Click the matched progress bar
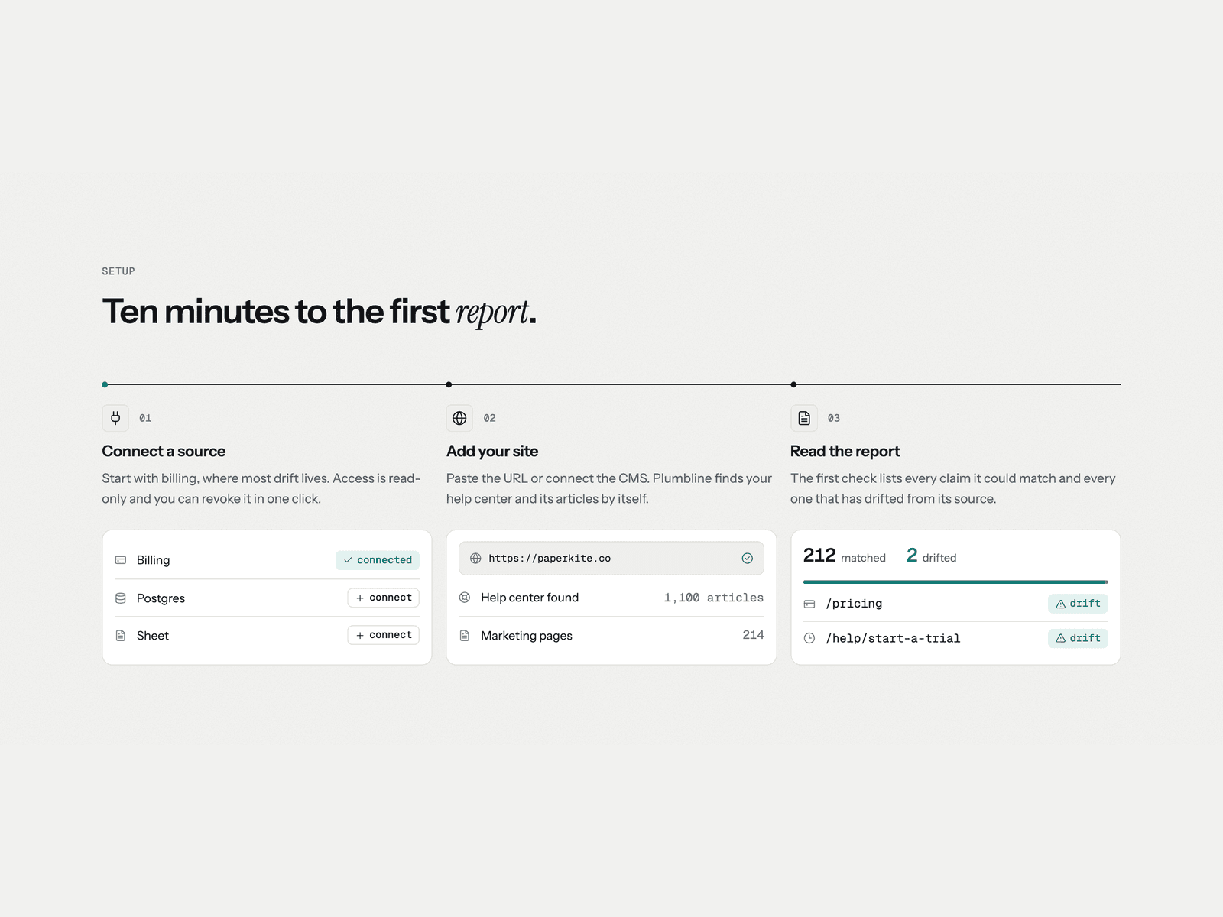Image resolution: width=1223 pixels, height=917 pixels. tap(955, 582)
